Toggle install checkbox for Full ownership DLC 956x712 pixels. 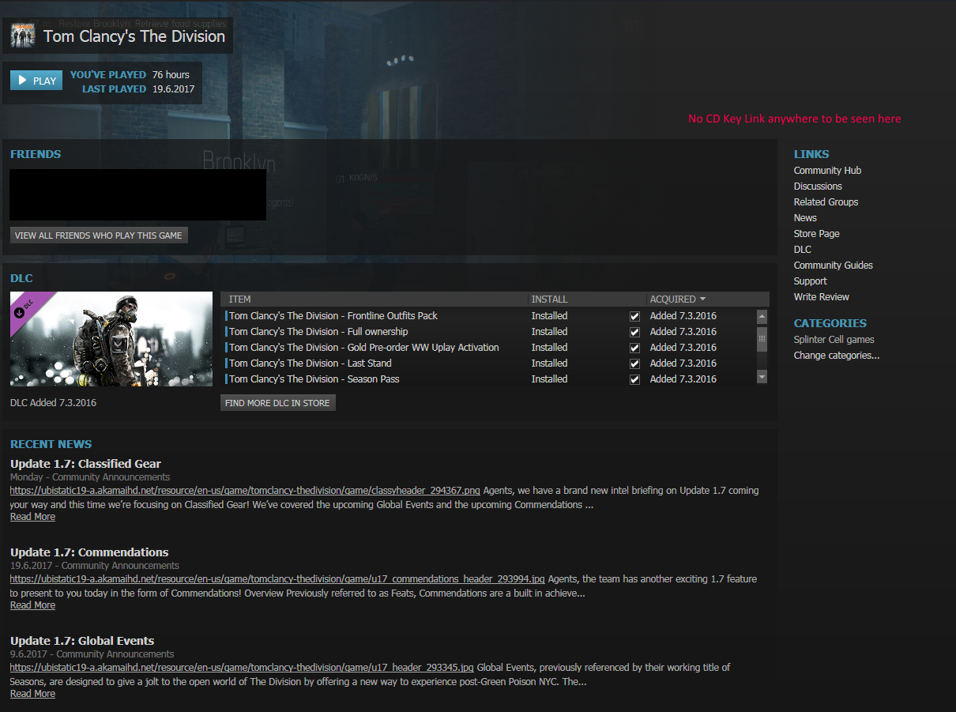pos(634,332)
